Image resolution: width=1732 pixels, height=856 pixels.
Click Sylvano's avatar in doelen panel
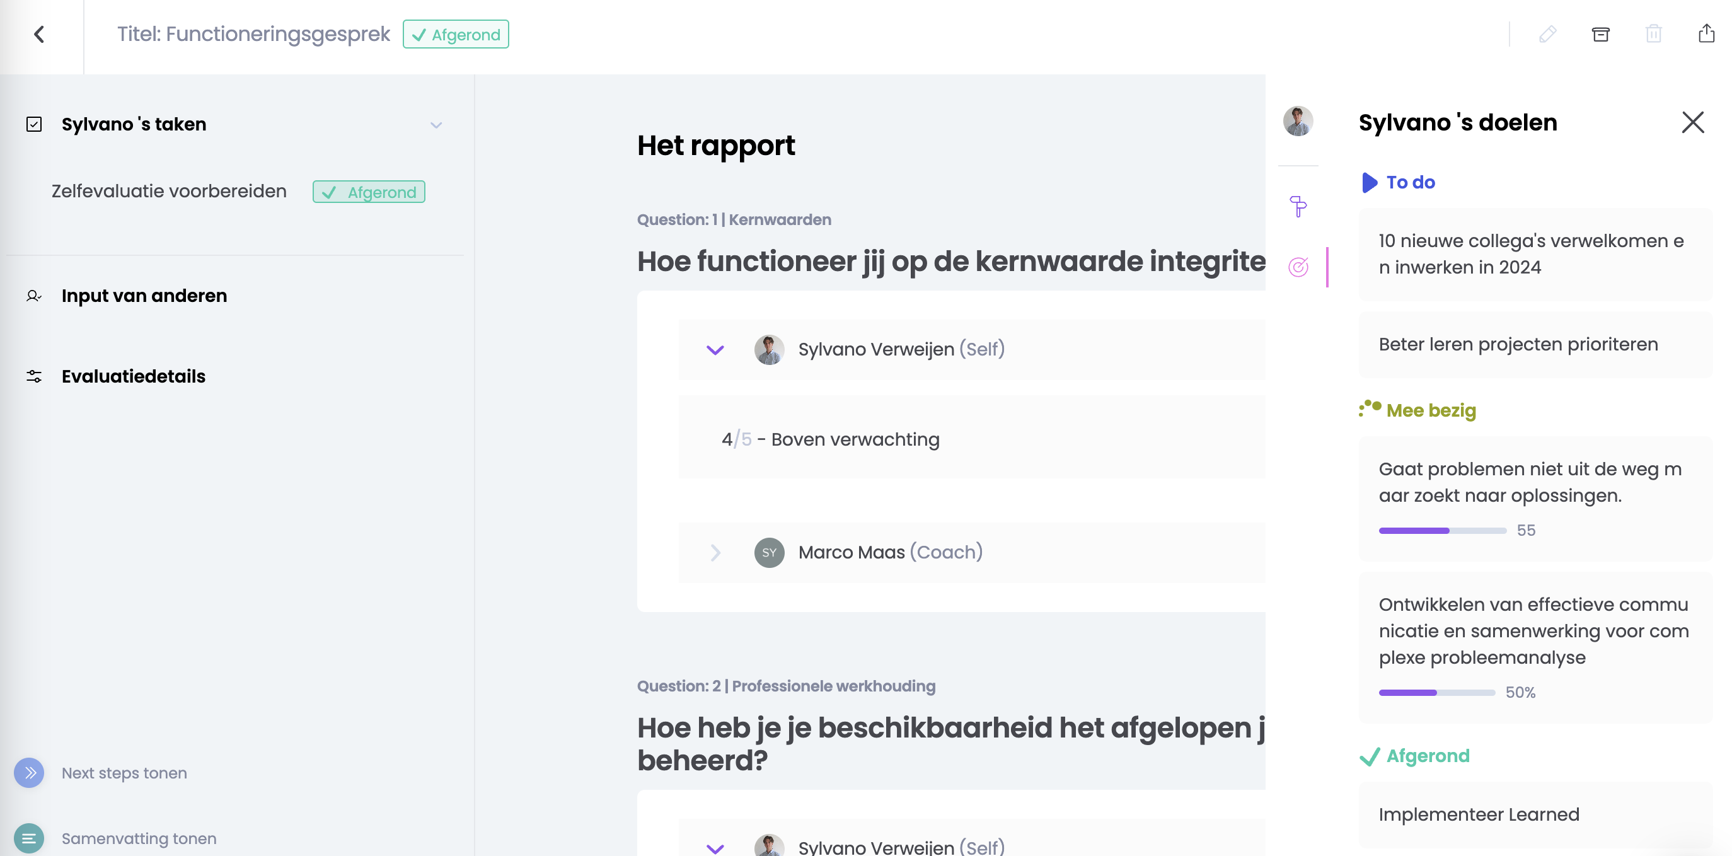pos(1298,122)
